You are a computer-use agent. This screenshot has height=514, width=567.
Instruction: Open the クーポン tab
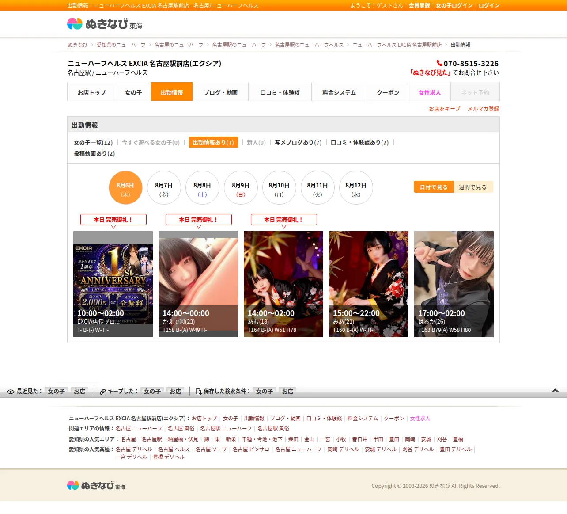point(388,92)
